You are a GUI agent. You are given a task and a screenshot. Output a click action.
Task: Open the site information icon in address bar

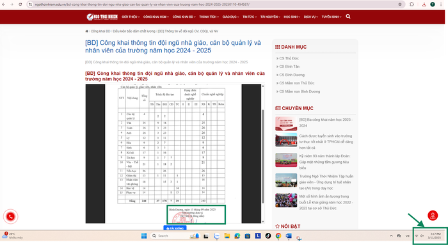[30, 4]
